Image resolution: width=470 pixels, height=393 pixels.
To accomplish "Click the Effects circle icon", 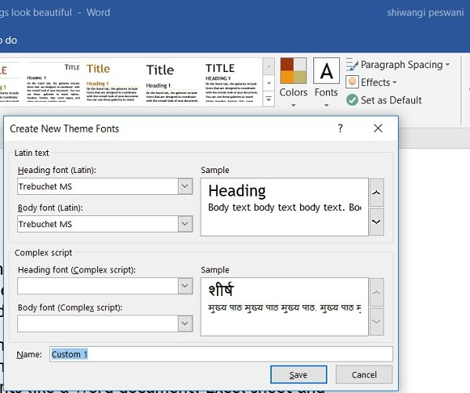I will [x=352, y=82].
